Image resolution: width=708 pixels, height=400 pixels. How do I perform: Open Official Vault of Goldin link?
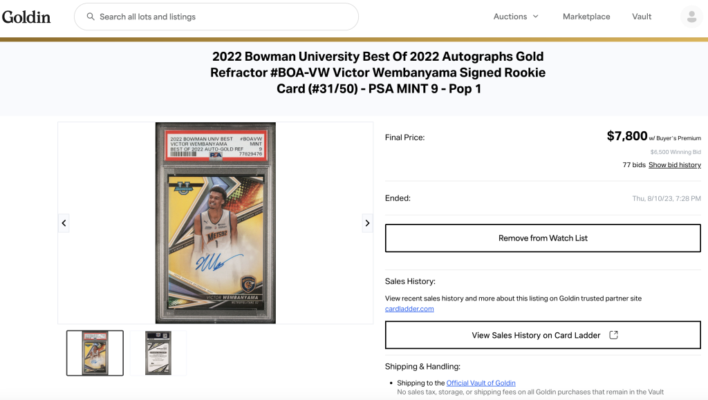[x=481, y=383]
